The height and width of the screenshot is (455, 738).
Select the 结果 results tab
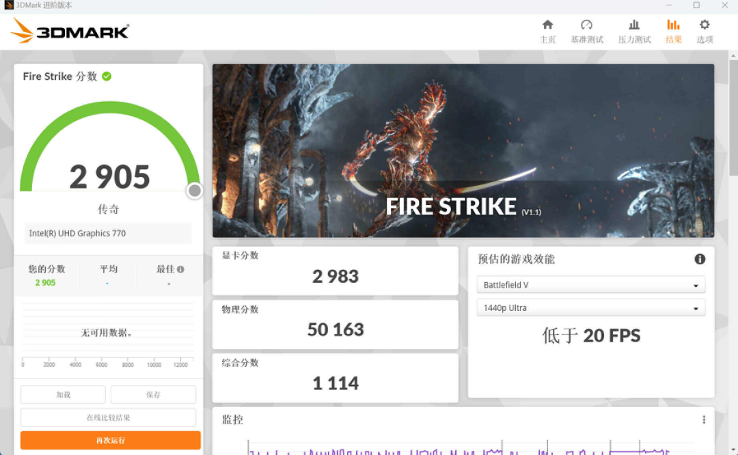pos(673,31)
